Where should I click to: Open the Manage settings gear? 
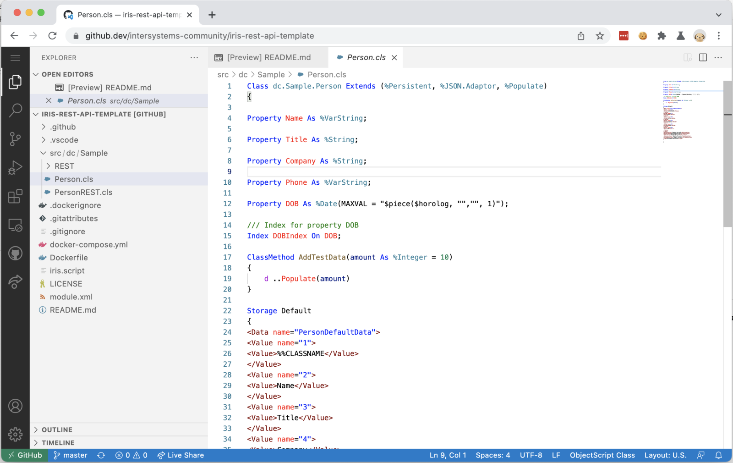click(x=15, y=434)
